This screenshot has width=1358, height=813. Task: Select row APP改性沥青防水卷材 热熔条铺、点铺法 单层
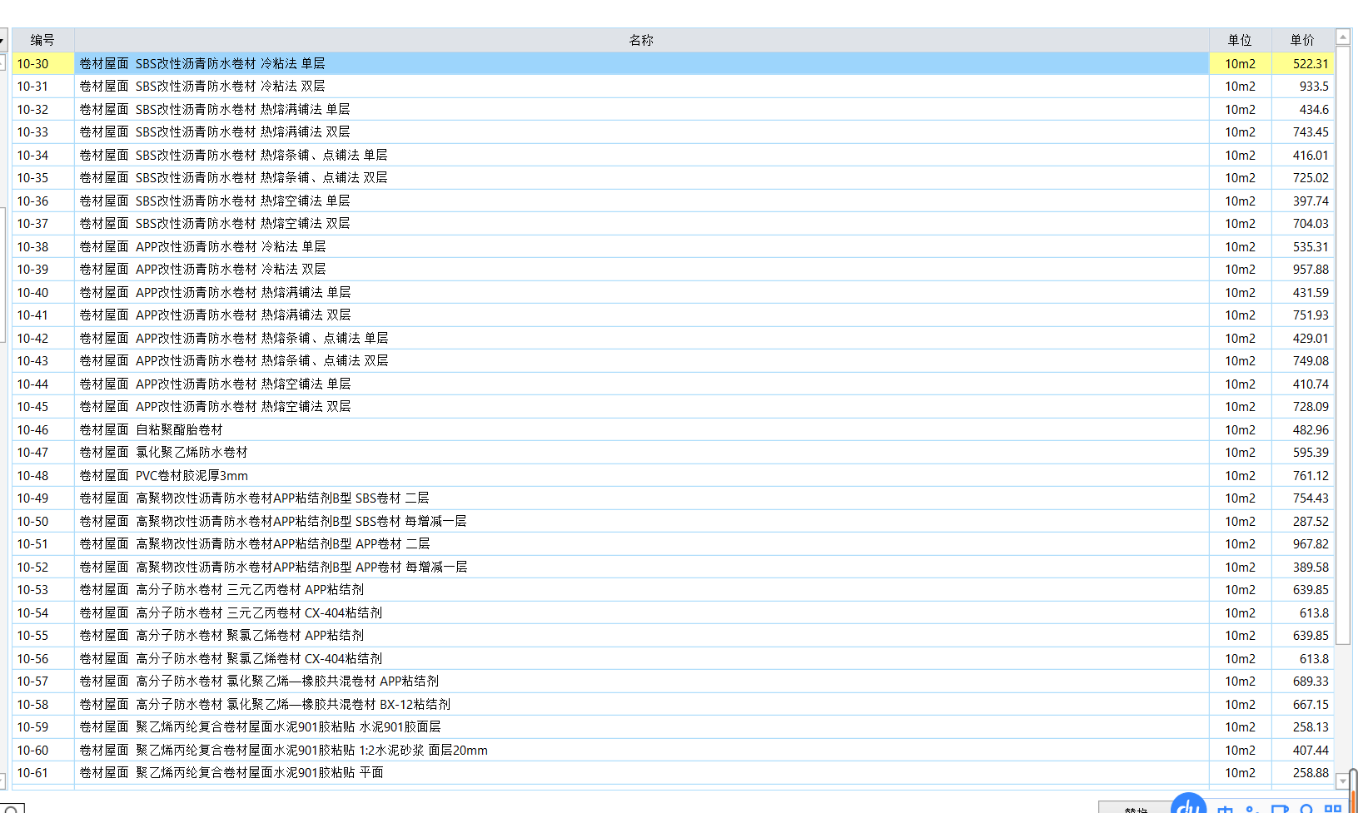click(x=641, y=338)
